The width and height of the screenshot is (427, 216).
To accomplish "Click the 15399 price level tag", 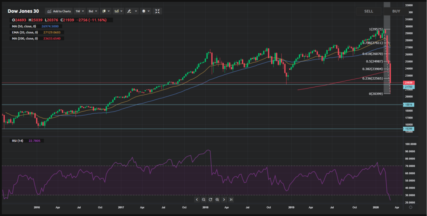I will pyautogui.click(x=409, y=129).
